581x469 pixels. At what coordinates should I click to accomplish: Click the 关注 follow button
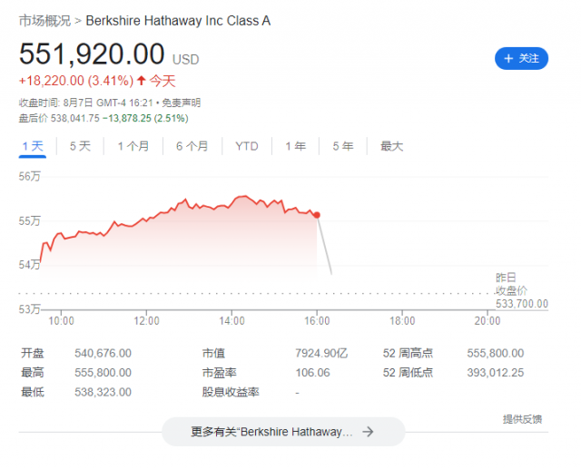click(521, 58)
